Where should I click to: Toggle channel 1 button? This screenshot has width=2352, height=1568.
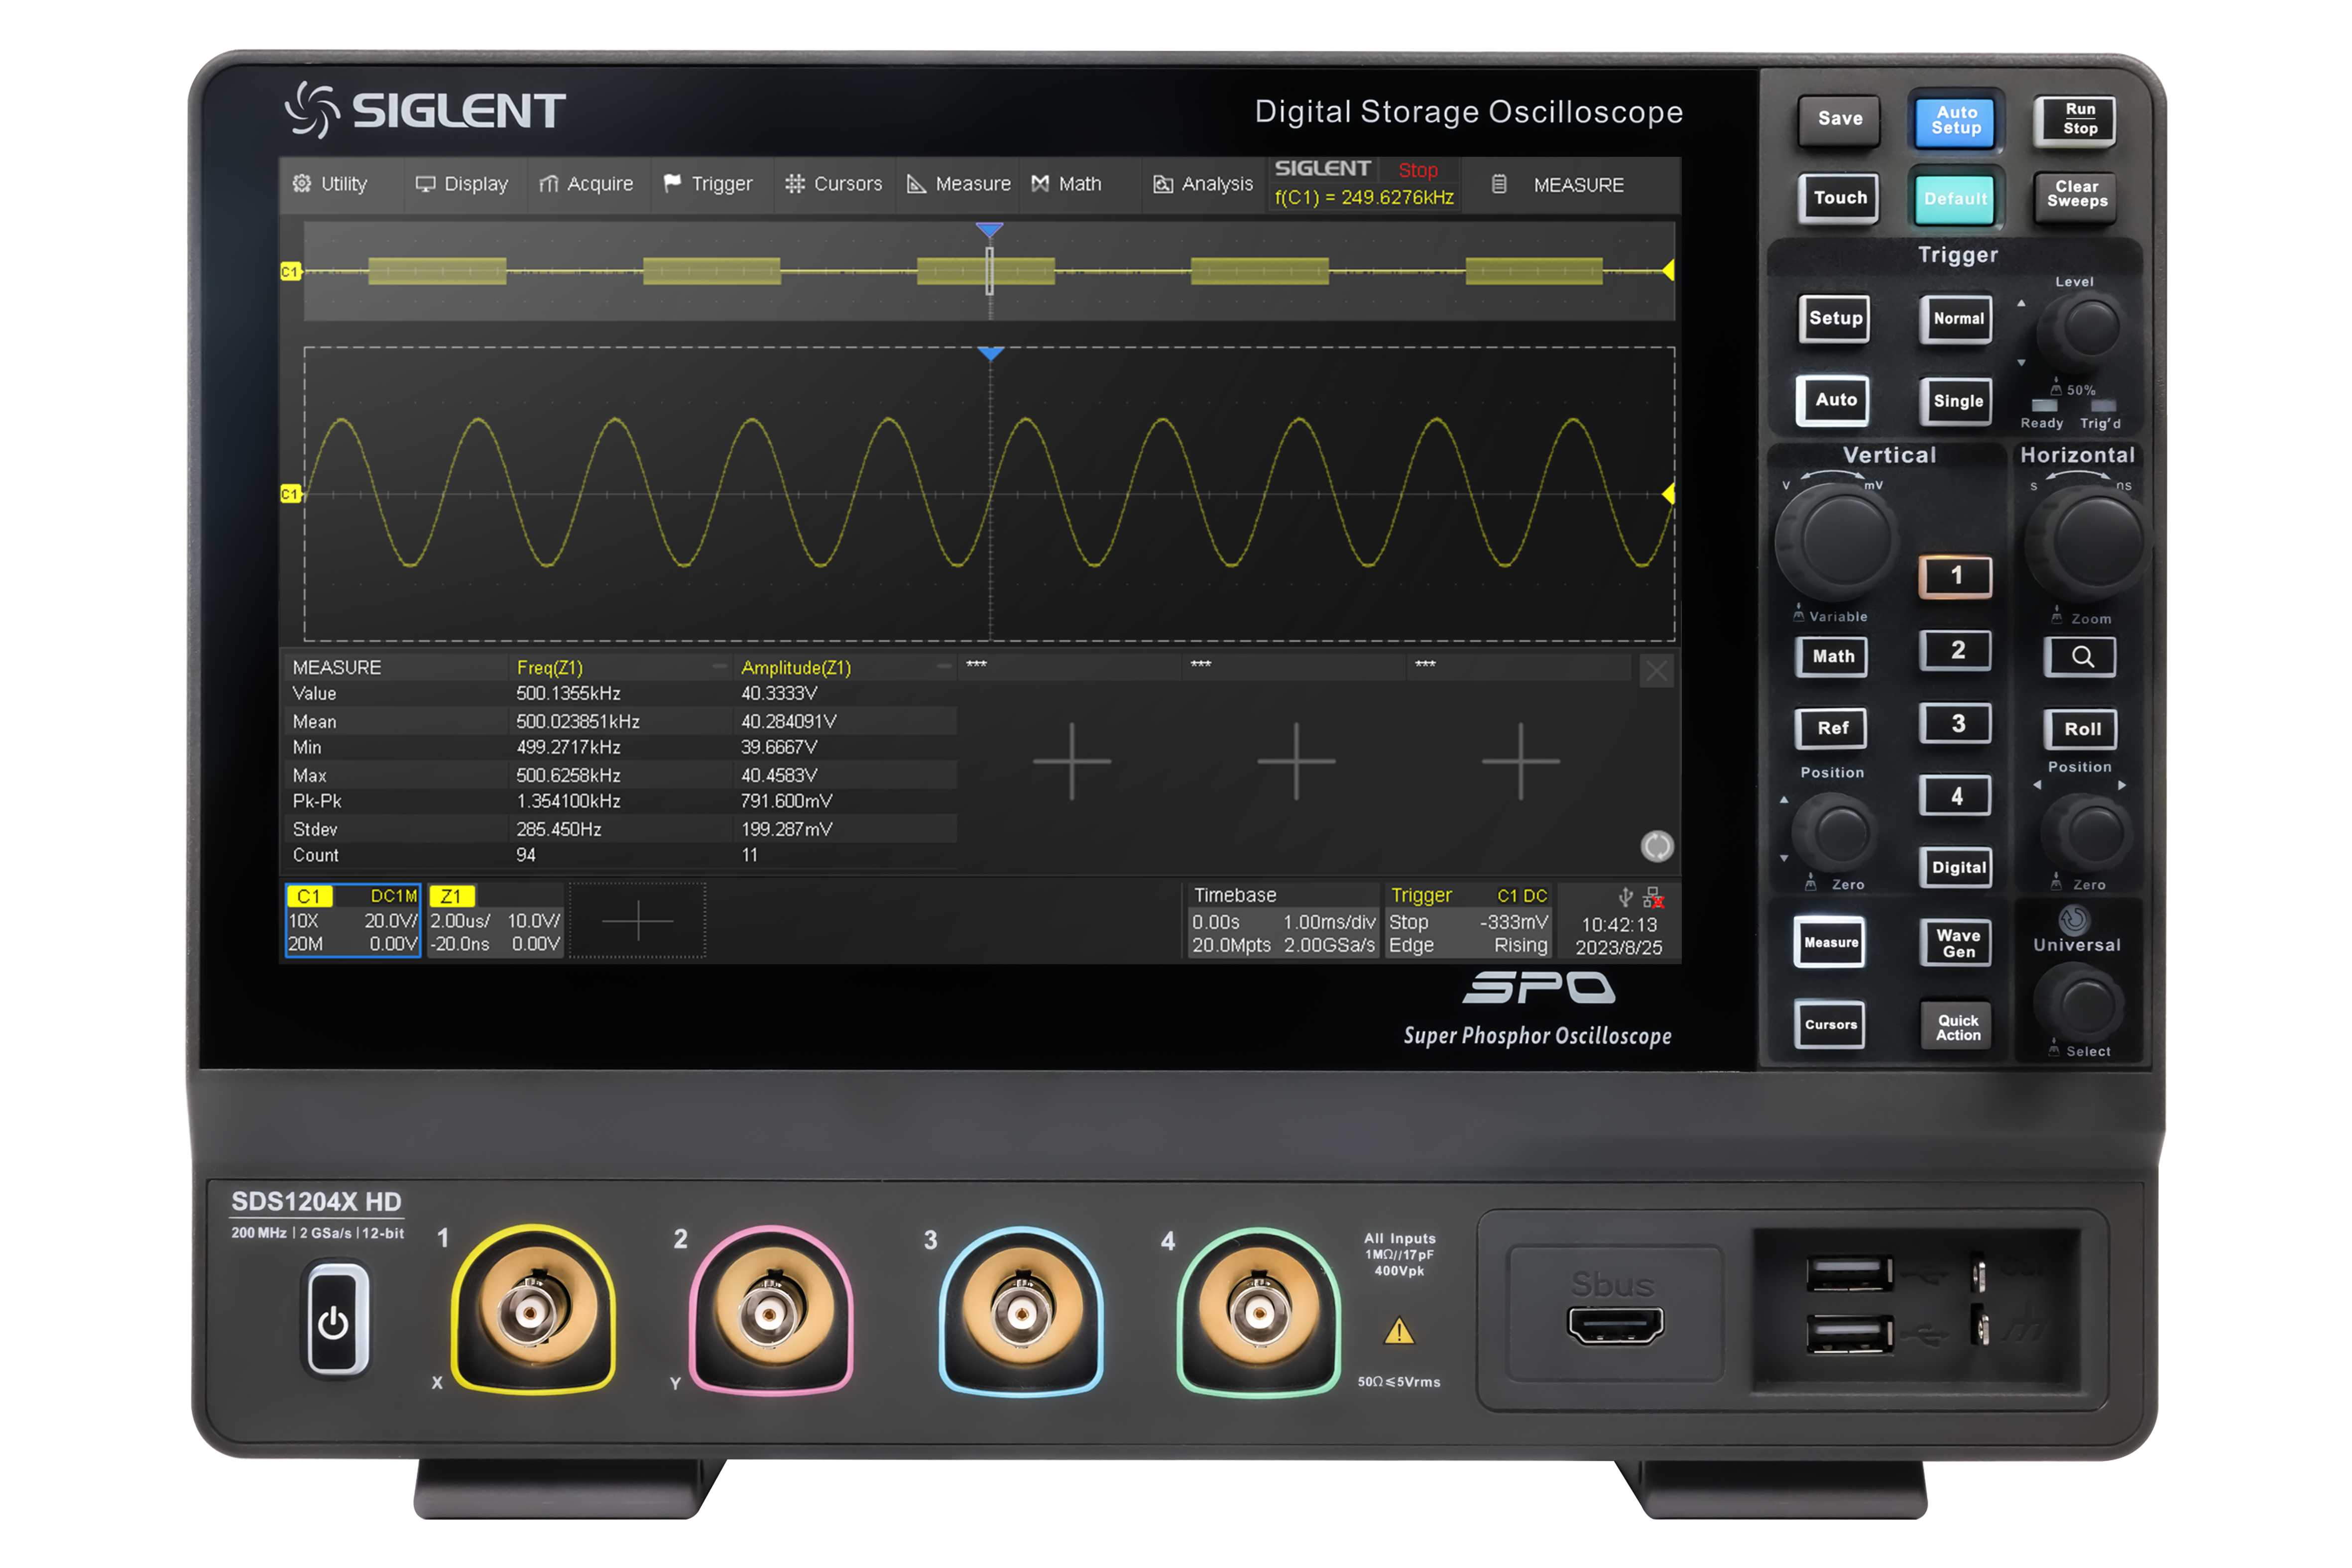click(x=1956, y=576)
